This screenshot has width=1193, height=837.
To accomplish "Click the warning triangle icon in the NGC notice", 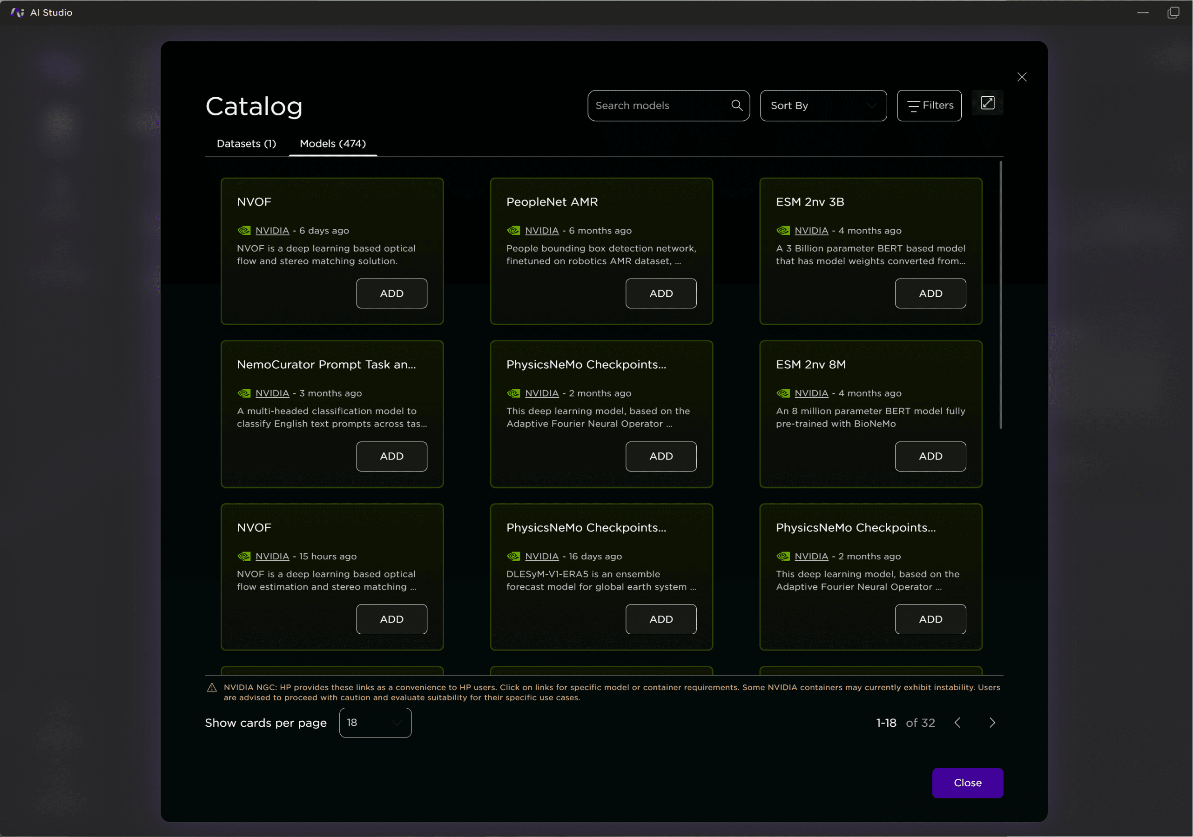I will 212,688.
